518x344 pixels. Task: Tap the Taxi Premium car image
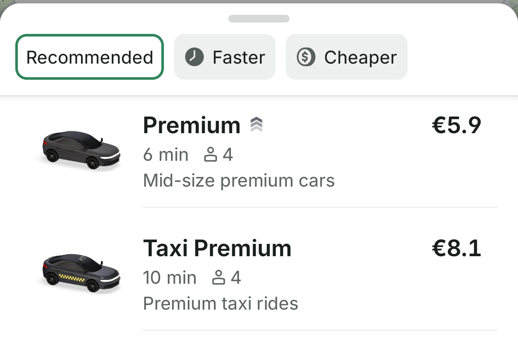82,273
